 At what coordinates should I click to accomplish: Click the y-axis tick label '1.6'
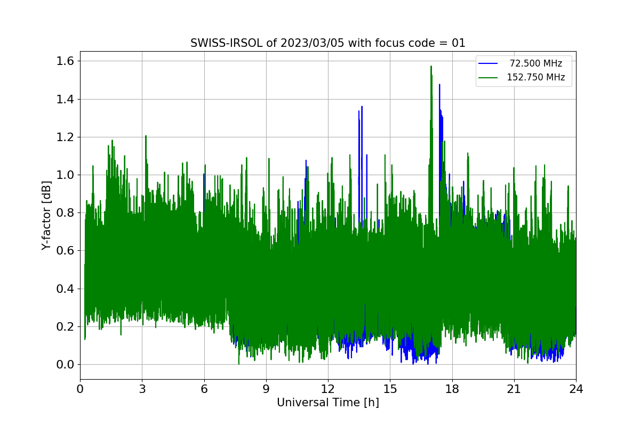[x=65, y=61]
